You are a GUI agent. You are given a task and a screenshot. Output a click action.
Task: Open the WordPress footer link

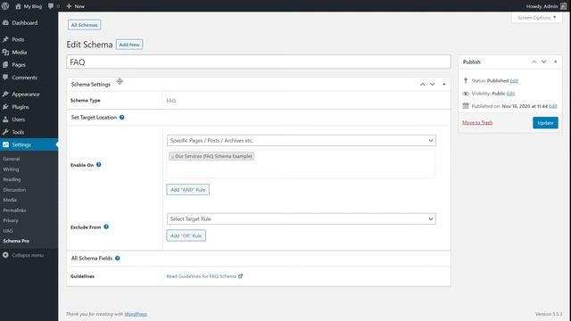[136, 314]
